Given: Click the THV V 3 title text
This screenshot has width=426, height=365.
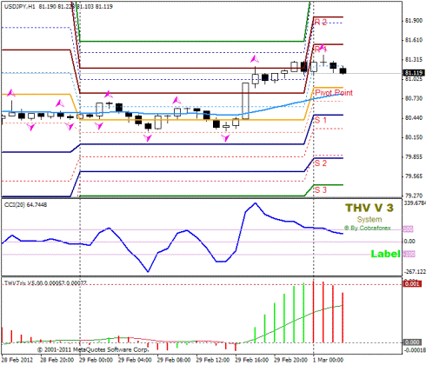Looking at the screenshot, I should (369, 208).
